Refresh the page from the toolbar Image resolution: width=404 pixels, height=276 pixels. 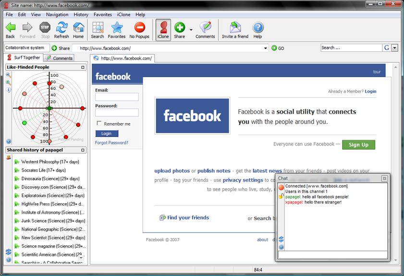pyautogui.click(x=61, y=30)
